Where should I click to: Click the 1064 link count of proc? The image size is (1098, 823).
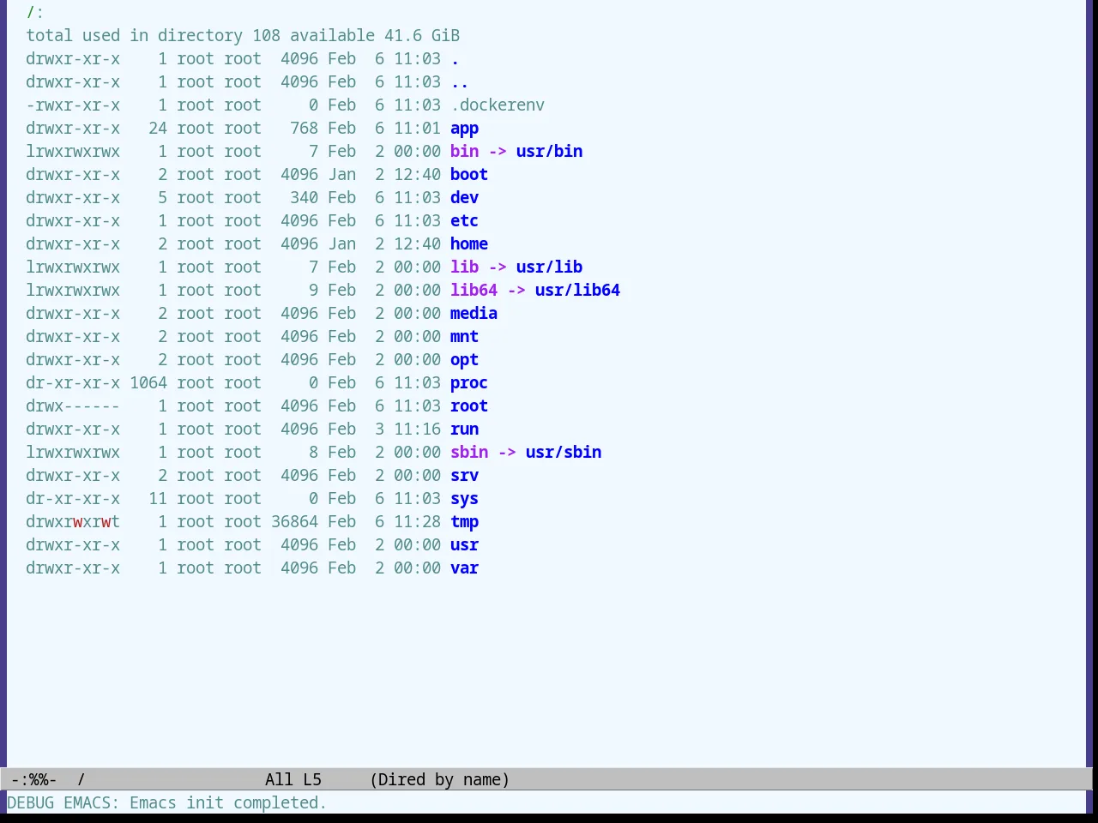tap(148, 383)
